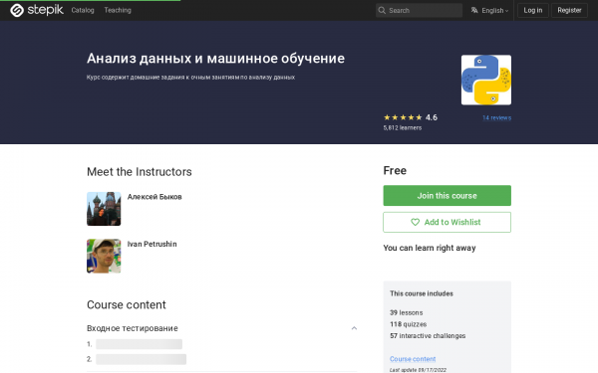
Task: Open Ivan Petrushin's avatar photo
Action: point(104,256)
